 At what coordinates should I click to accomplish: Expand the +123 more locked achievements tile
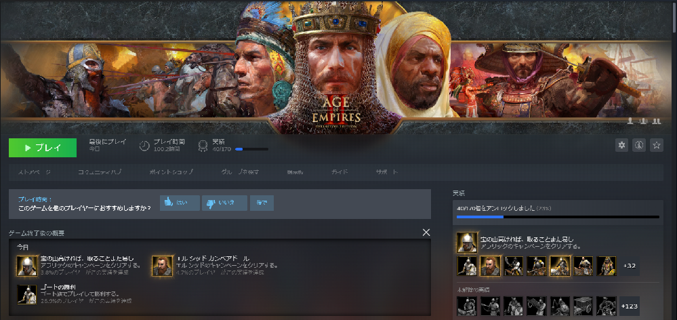(x=630, y=306)
